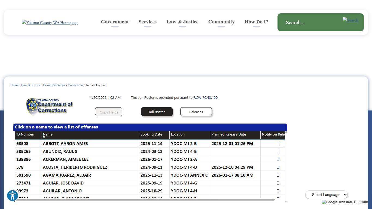The image size is (372, 209).
Task: Enable notify checkbox for AGUIAR, JOSE DAVID
Action: [x=278, y=183]
